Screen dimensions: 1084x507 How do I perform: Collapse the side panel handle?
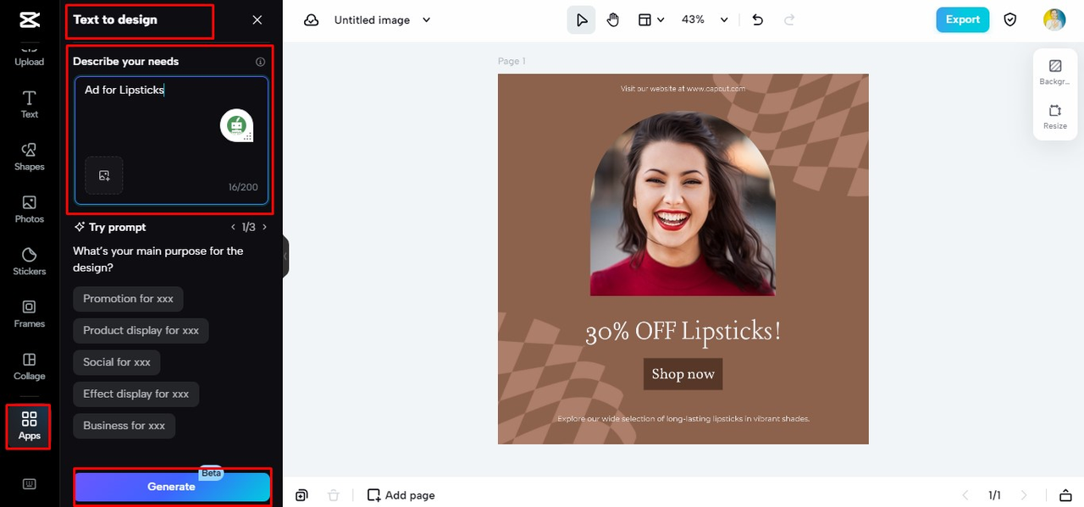click(x=285, y=256)
